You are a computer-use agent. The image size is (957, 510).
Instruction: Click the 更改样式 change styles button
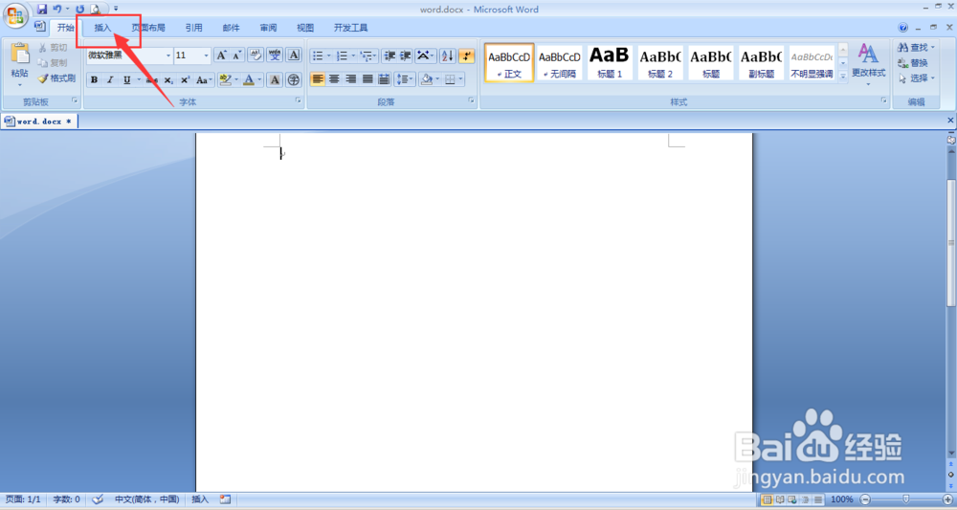tap(869, 64)
